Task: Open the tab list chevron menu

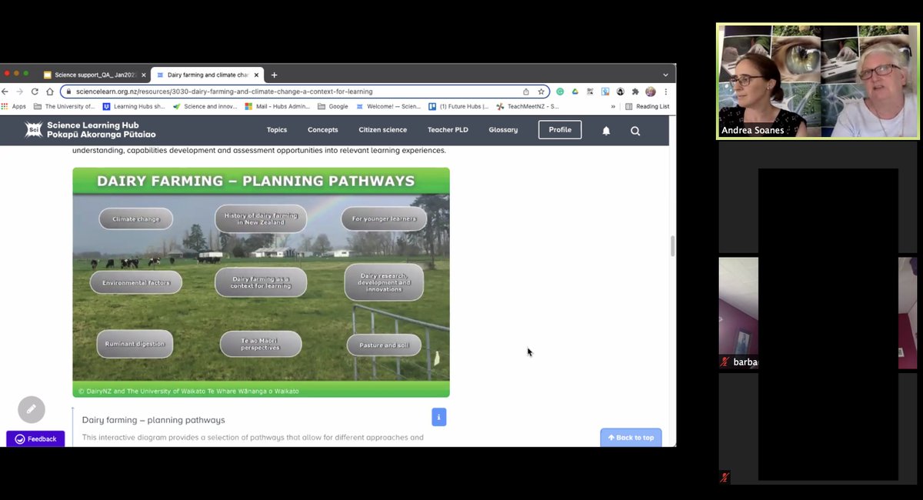Action: point(665,74)
